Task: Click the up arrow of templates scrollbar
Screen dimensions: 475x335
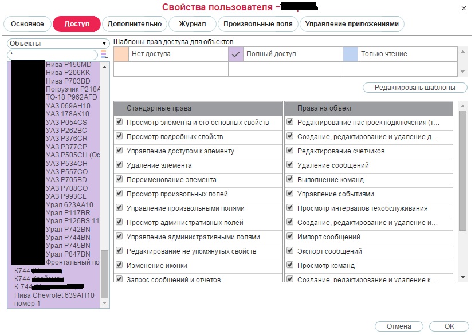Action: click(x=462, y=51)
